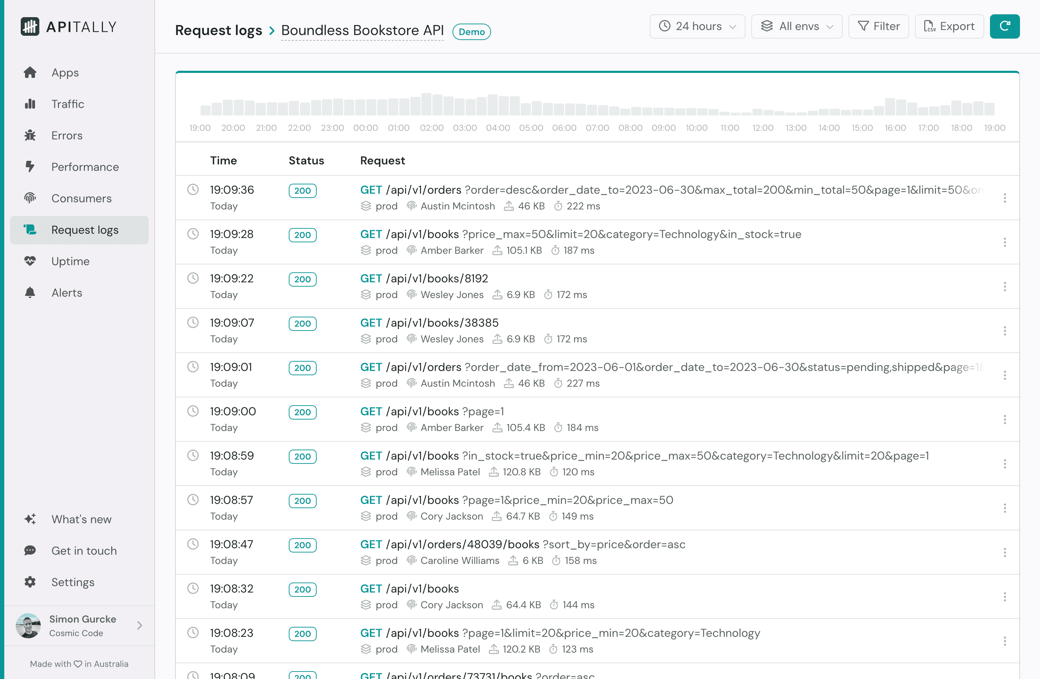Check the Alerts page

[x=66, y=293]
